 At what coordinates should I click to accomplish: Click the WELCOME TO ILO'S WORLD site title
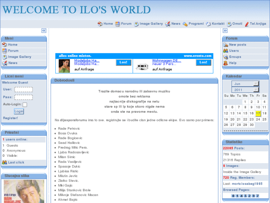(x=77, y=10)
